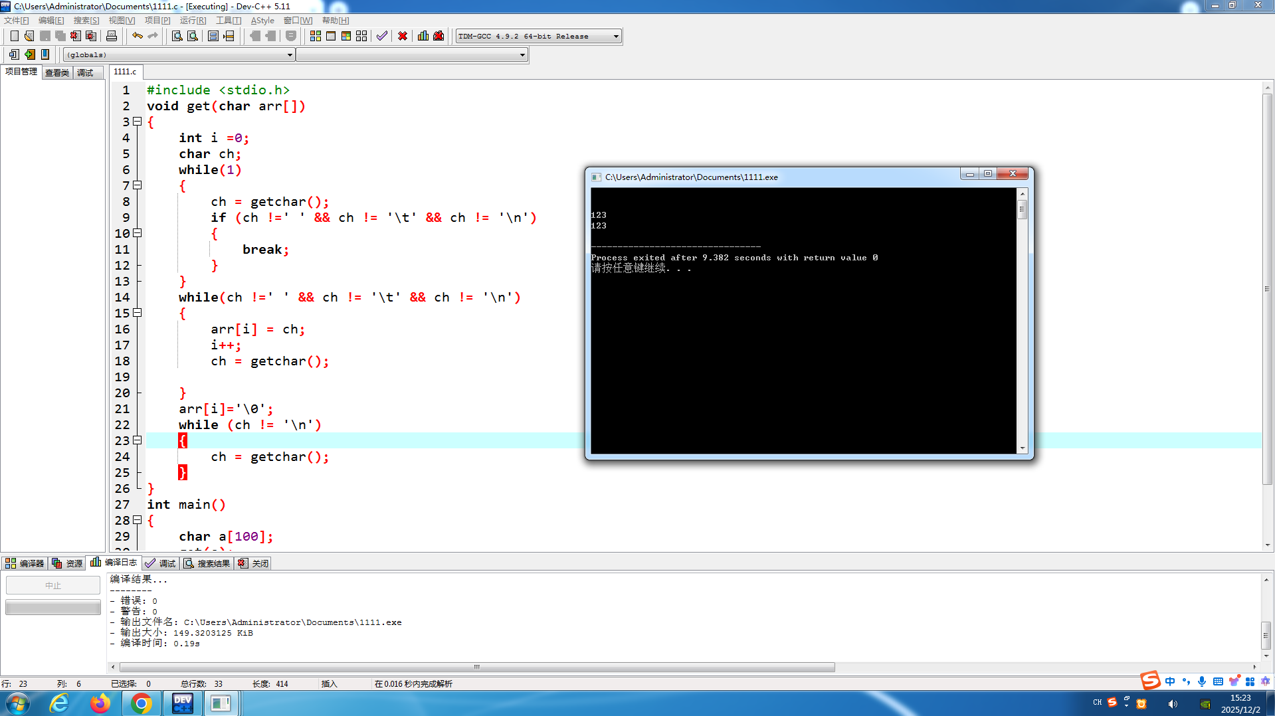Screen dimensions: 1275x716
Task: Collapse the code fold at line 28
Action: pyautogui.click(x=138, y=520)
